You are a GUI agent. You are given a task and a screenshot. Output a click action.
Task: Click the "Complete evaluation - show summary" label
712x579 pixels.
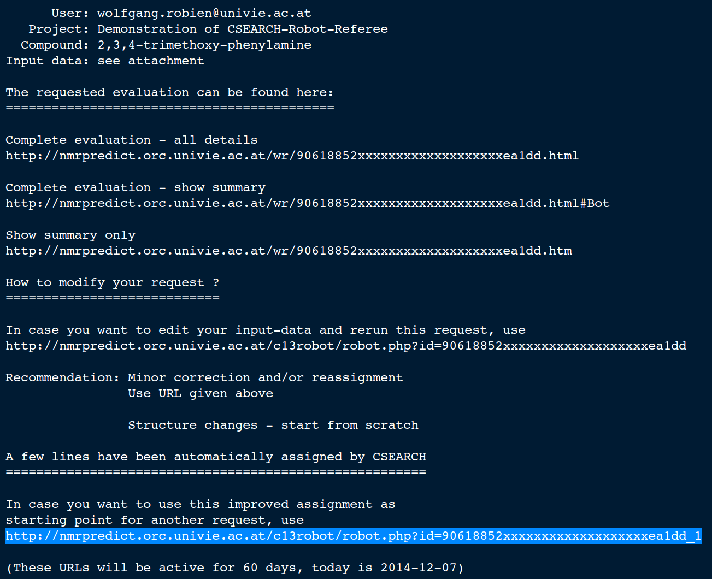pyautogui.click(x=135, y=187)
